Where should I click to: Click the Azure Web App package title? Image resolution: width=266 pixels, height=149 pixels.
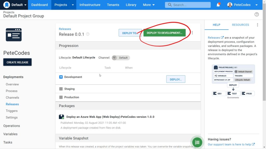click(x=110, y=117)
